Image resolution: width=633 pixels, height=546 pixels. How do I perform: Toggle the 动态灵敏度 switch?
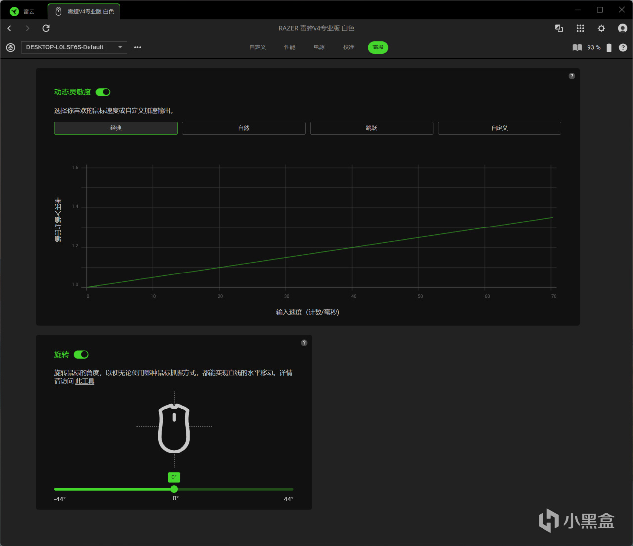103,92
